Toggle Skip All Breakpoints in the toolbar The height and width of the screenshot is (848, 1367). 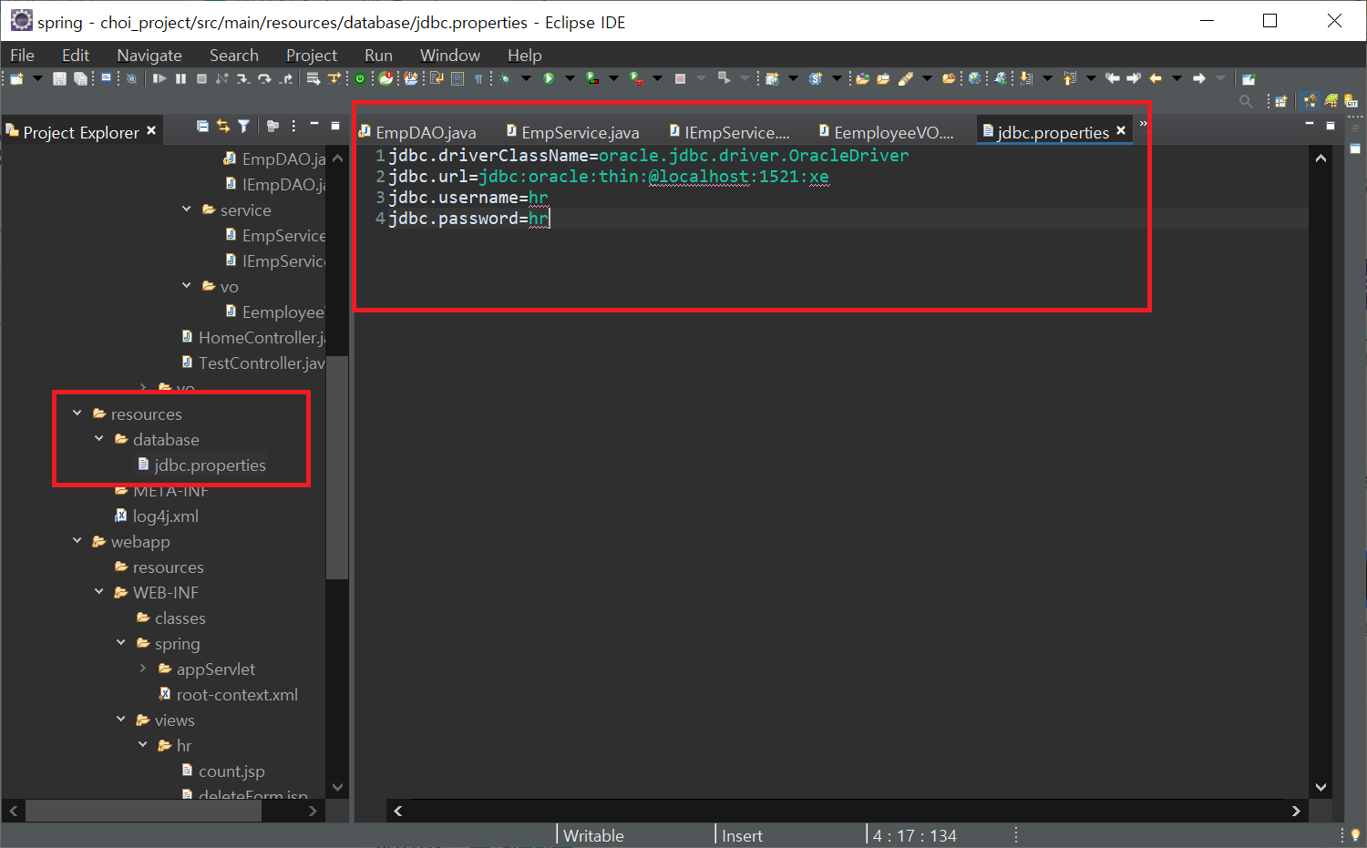coord(131,79)
